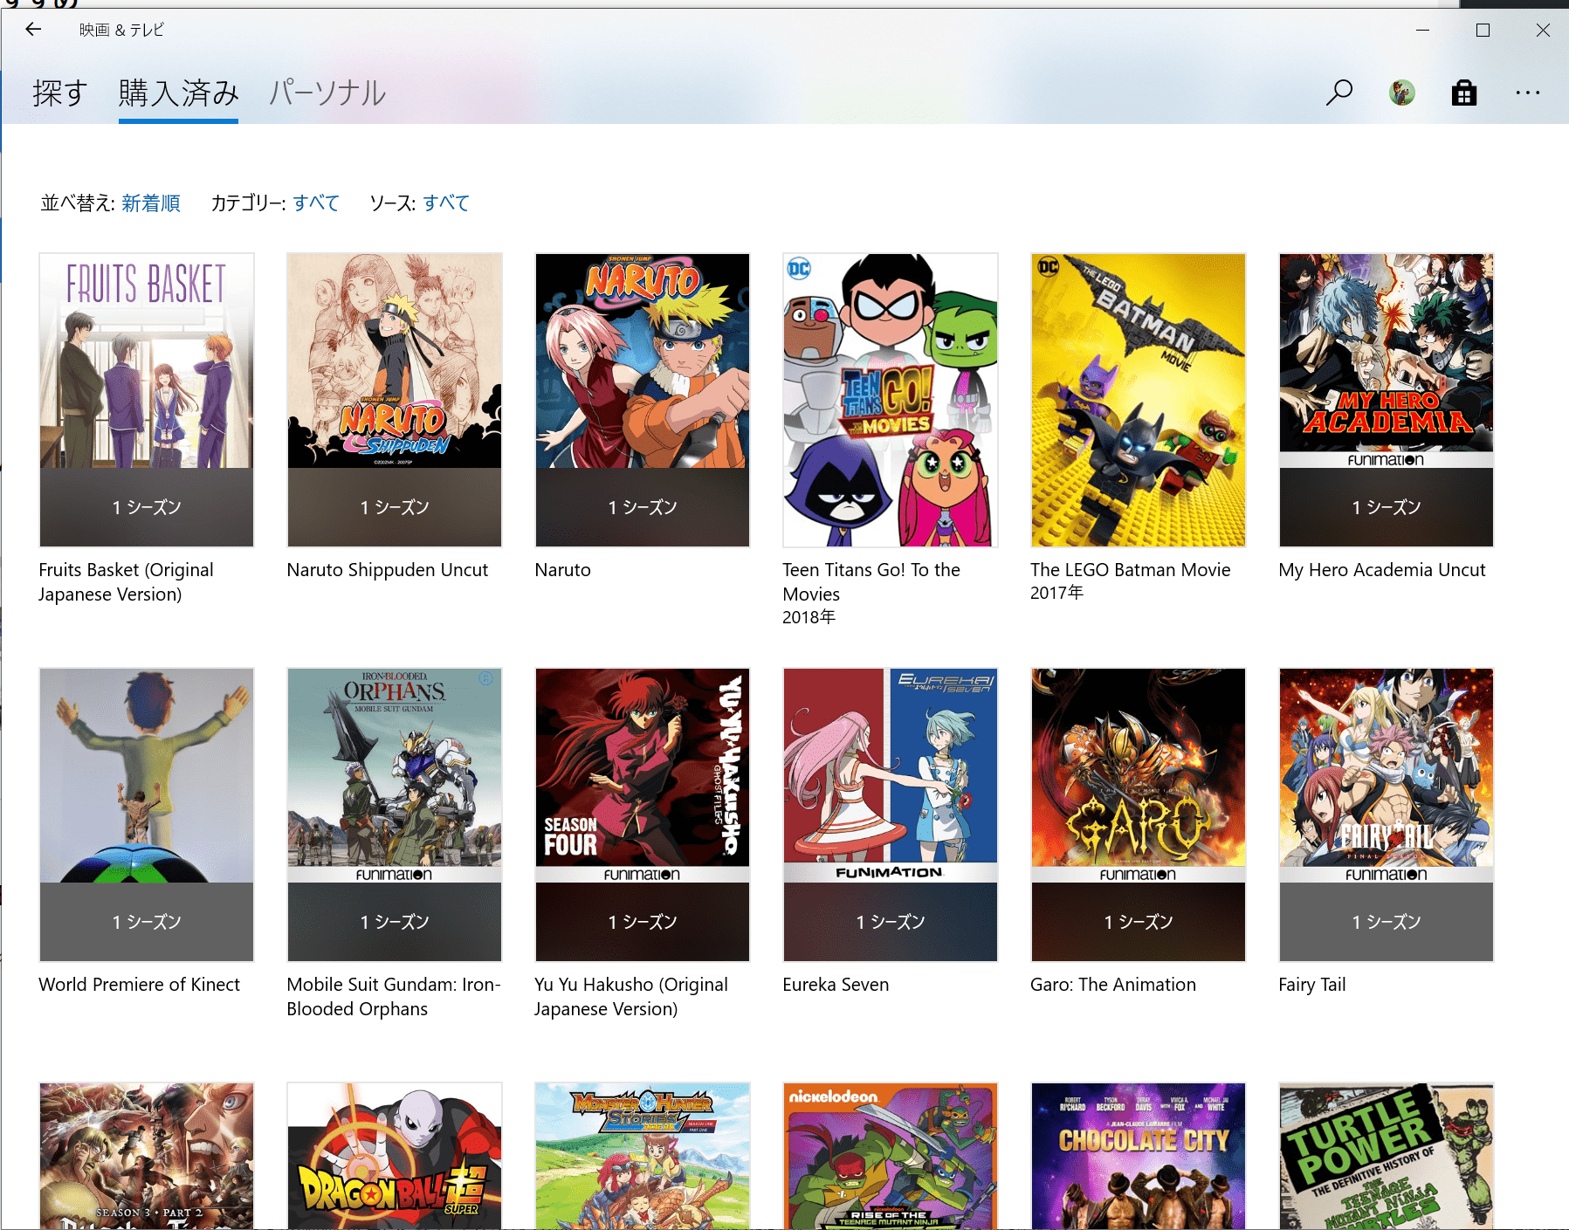Image resolution: width=1569 pixels, height=1230 pixels.
Task: Open the My Hero Academia Uncut poster
Action: coord(1387,400)
